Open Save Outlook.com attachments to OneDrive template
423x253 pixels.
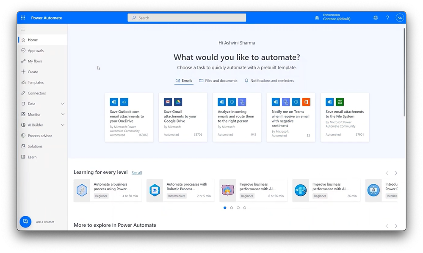(x=129, y=117)
